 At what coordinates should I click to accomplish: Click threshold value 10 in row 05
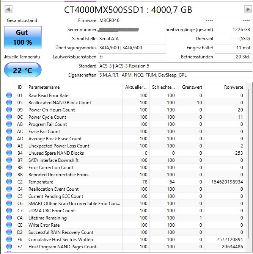click(x=200, y=102)
